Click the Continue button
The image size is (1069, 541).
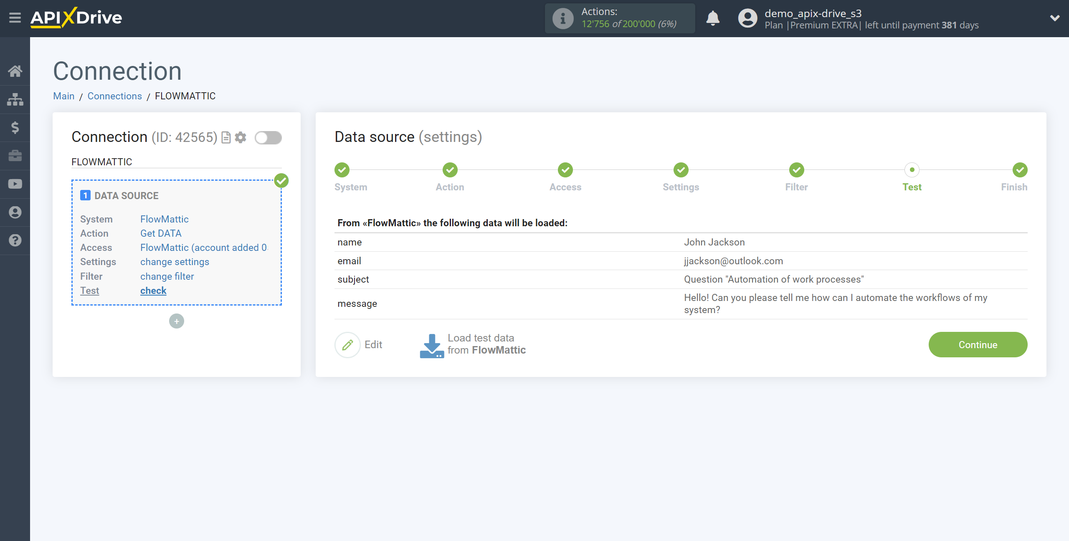click(978, 344)
